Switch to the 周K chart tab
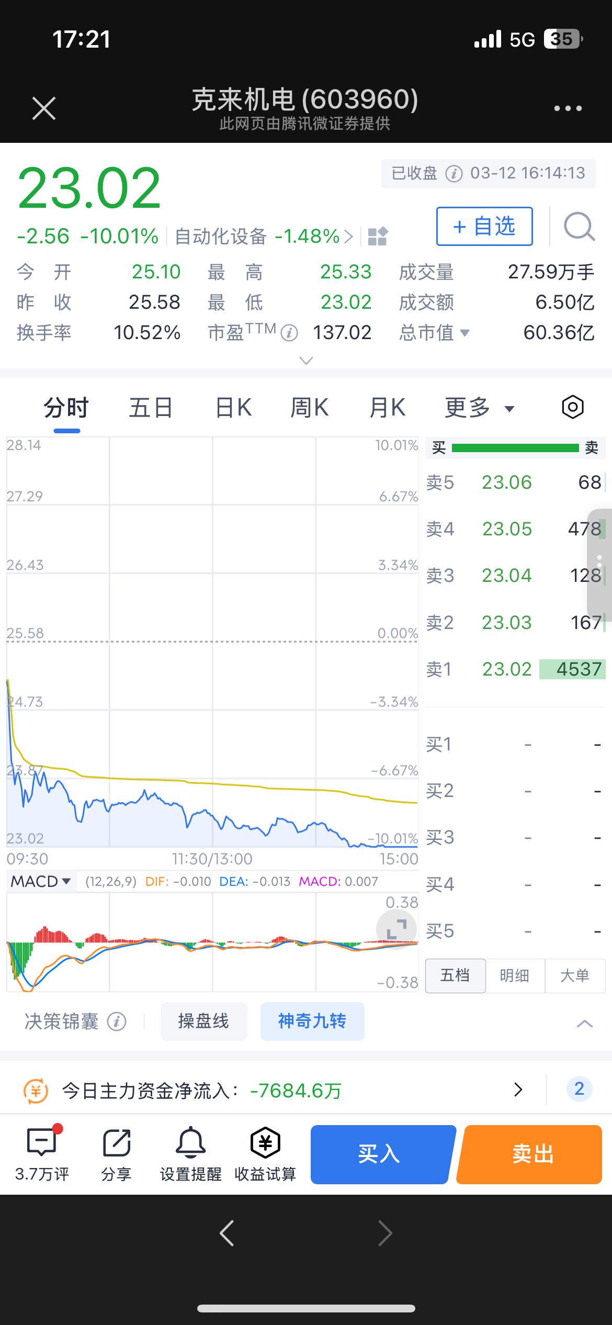 (310, 408)
